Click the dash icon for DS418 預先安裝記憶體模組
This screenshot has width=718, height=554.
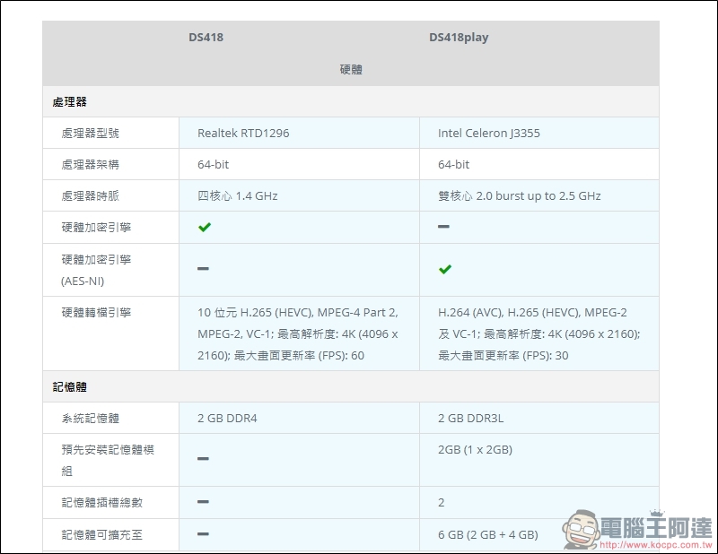[203, 458]
